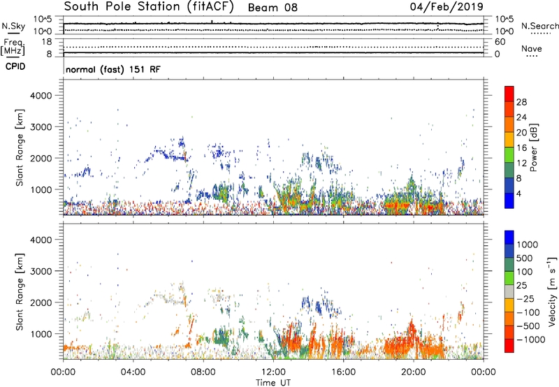The height and width of the screenshot is (387, 559).
Task: Pick the light green 12-16 dB power segment
Action: click(509, 155)
